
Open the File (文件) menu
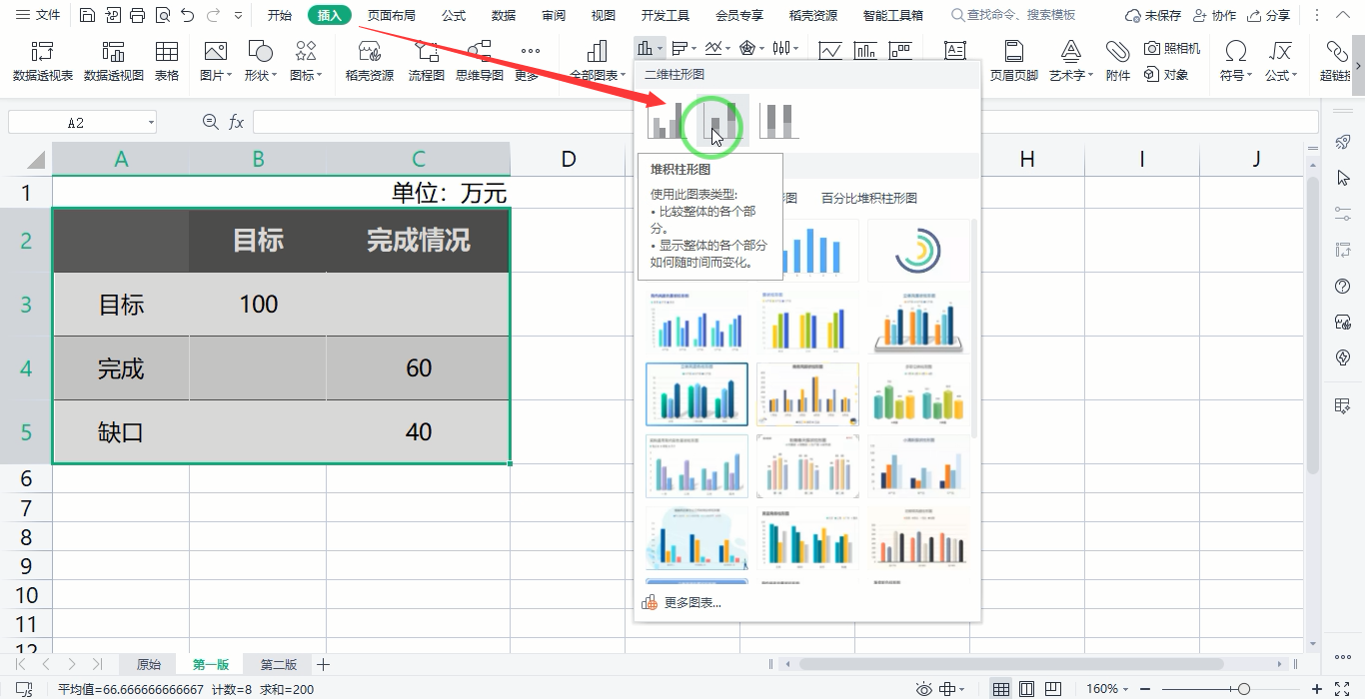(x=37, y=15)
